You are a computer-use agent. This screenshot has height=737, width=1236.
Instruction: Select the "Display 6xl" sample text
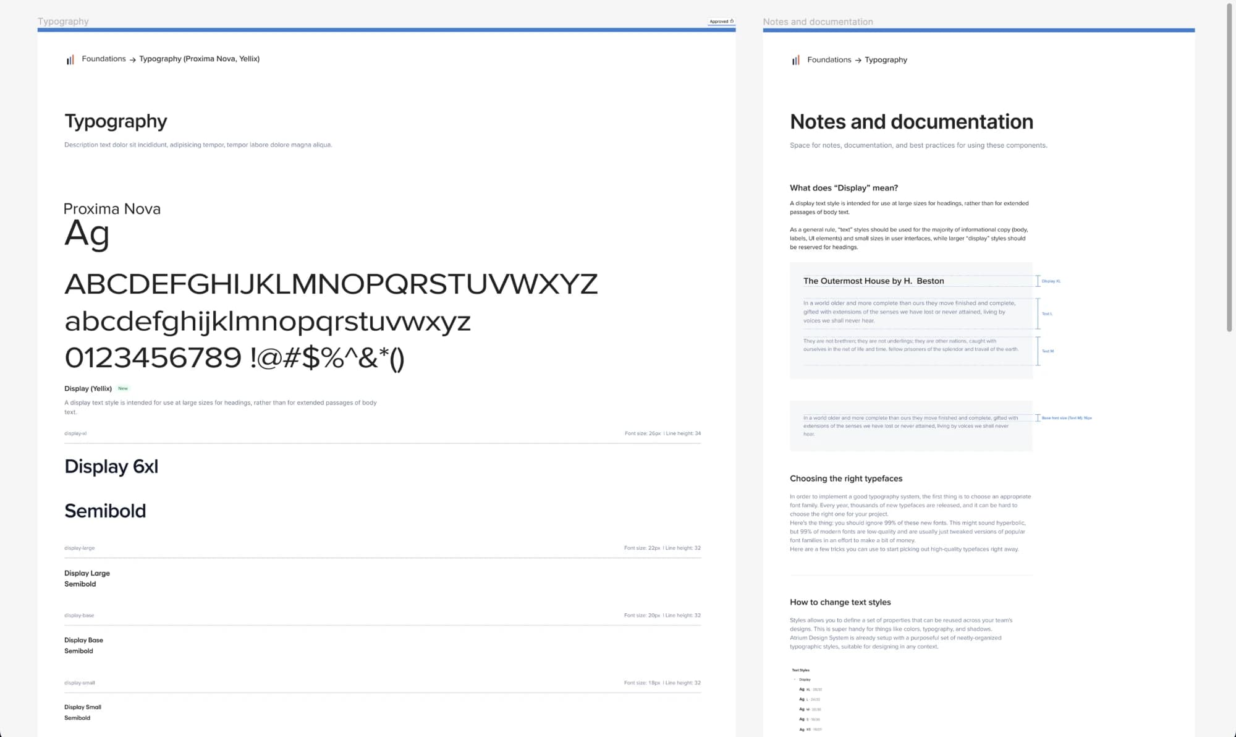(111, 466)
